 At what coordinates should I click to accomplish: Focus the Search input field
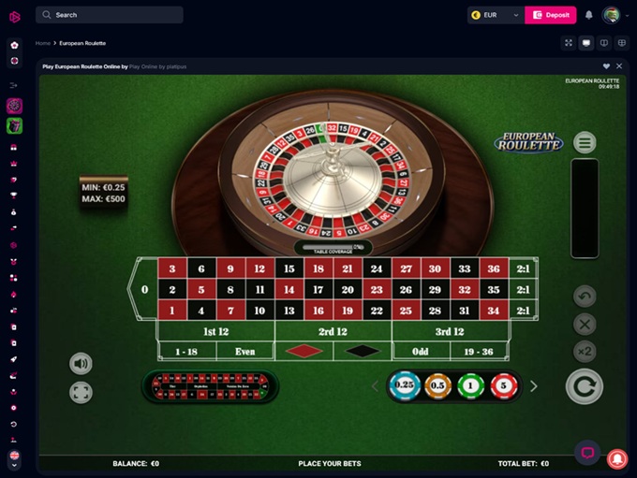click(x=110, y=15)
